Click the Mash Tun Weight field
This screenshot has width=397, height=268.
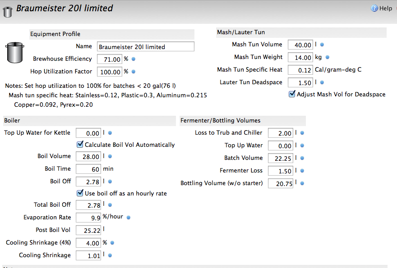point(300,57)
